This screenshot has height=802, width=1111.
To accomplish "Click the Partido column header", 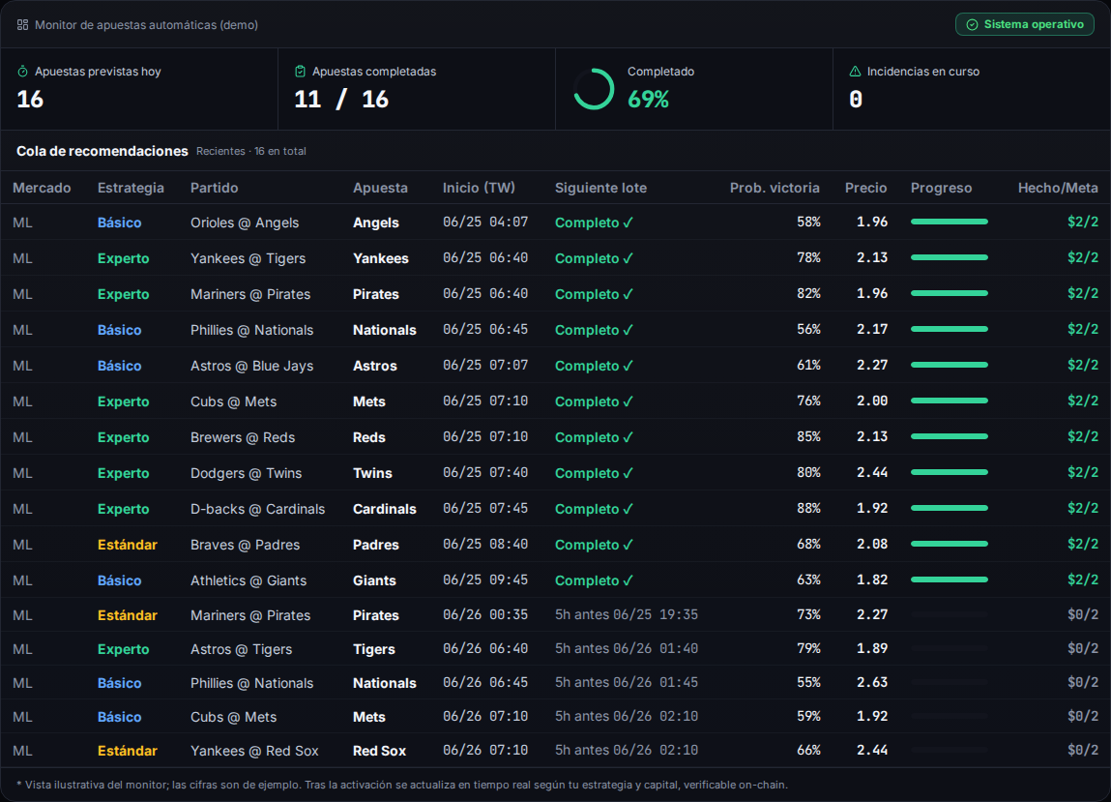I will click(x=214, y=188).
